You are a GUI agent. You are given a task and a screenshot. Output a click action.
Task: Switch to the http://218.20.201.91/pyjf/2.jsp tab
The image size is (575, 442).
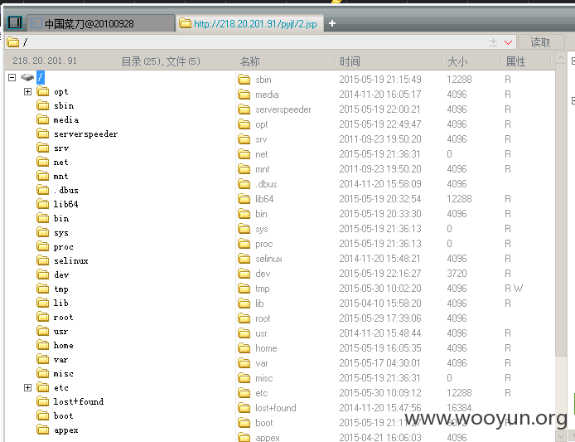point(249,23)
